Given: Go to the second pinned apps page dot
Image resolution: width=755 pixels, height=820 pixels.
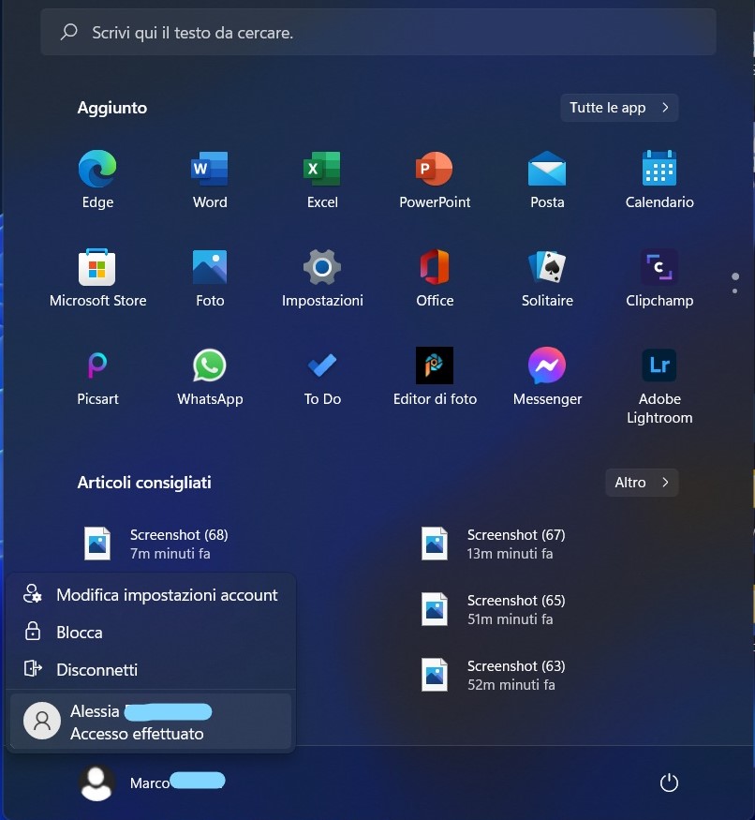Looking at the screenshot, I should 735,291.
